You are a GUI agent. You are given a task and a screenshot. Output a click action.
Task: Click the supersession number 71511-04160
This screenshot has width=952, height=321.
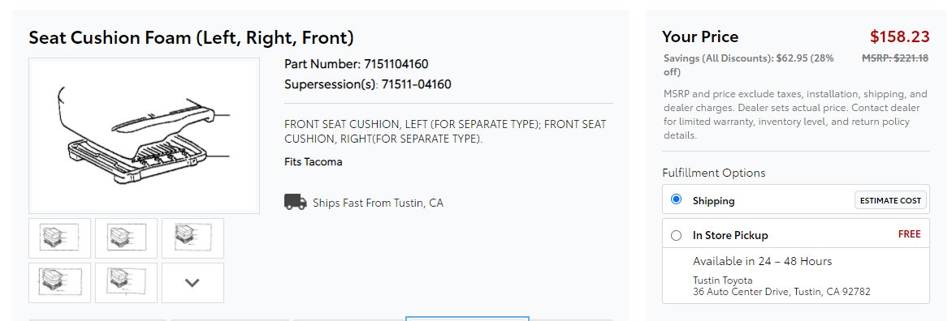pos(417,84)
